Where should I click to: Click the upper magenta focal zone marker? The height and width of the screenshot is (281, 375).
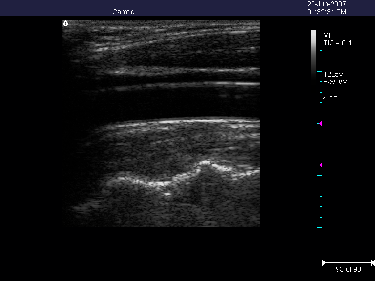coord(320,123)
